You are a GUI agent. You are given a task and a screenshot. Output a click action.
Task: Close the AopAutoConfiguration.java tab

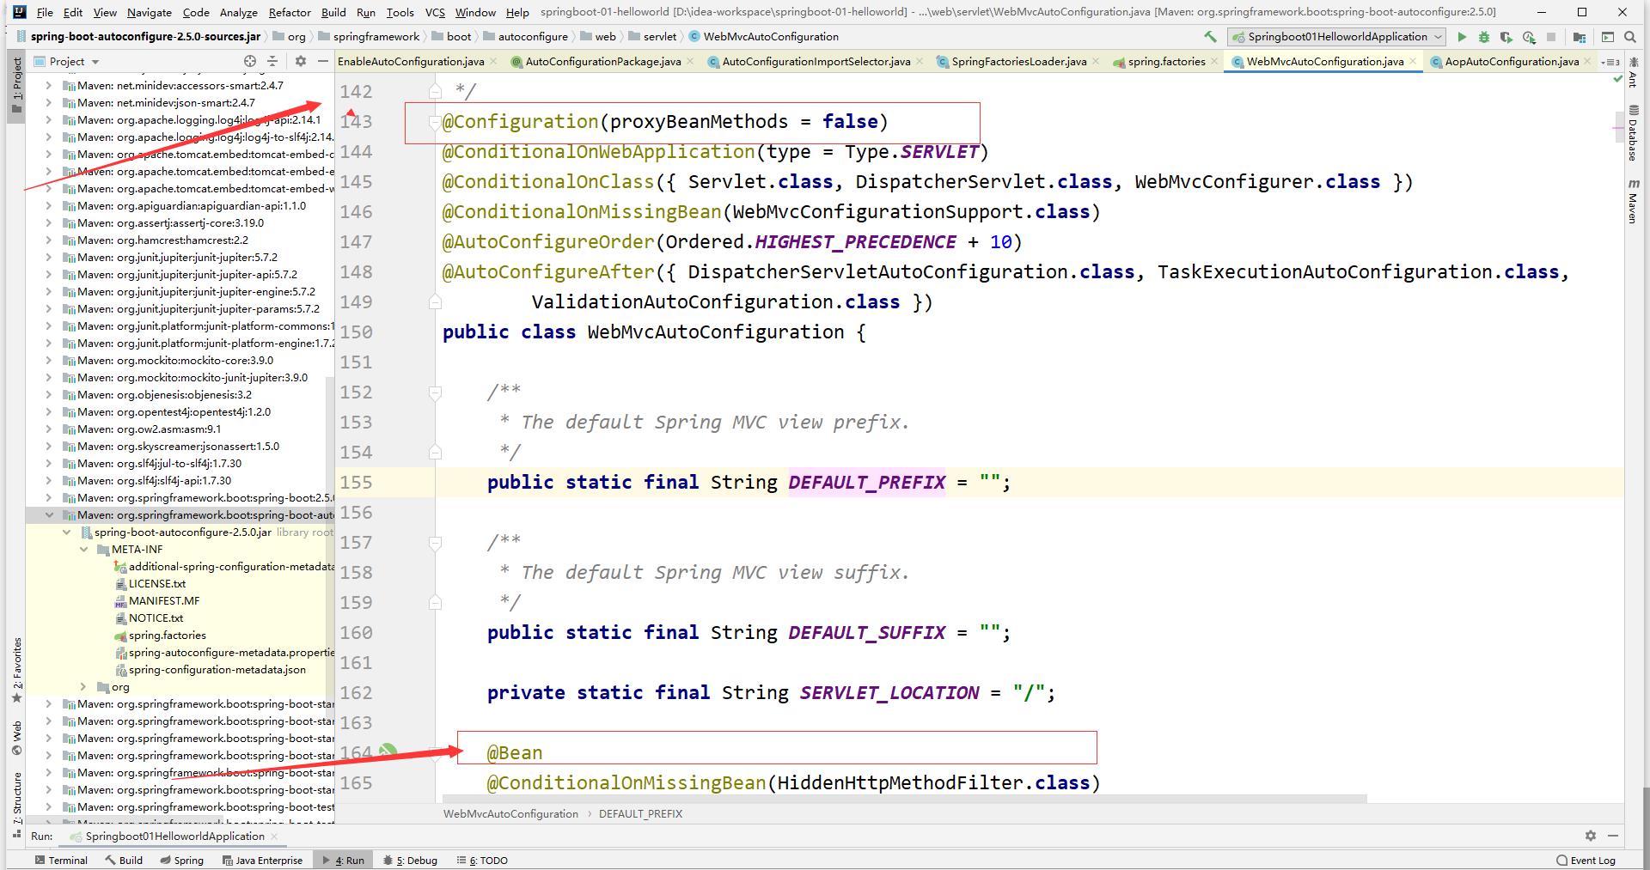[x=1588, y=61]
